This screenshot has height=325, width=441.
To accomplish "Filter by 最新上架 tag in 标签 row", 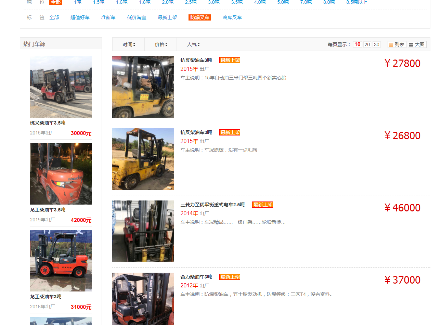I will click(167, 17).
